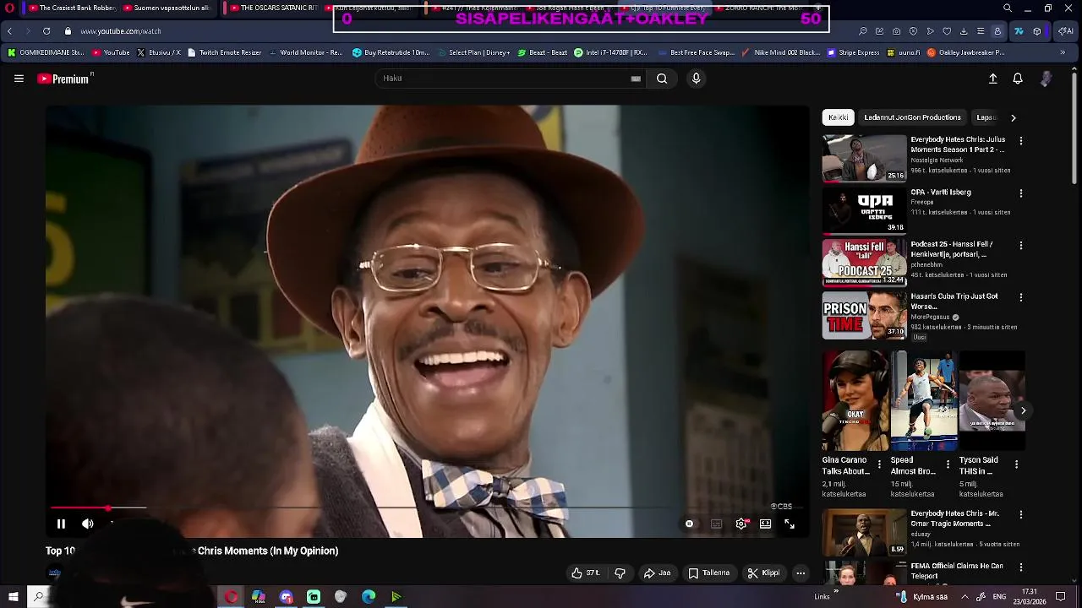The width and height of the screenshot is (1082, 608).
Task: Toggle autoplay switch in the player
Action: [x=689, y=524]
